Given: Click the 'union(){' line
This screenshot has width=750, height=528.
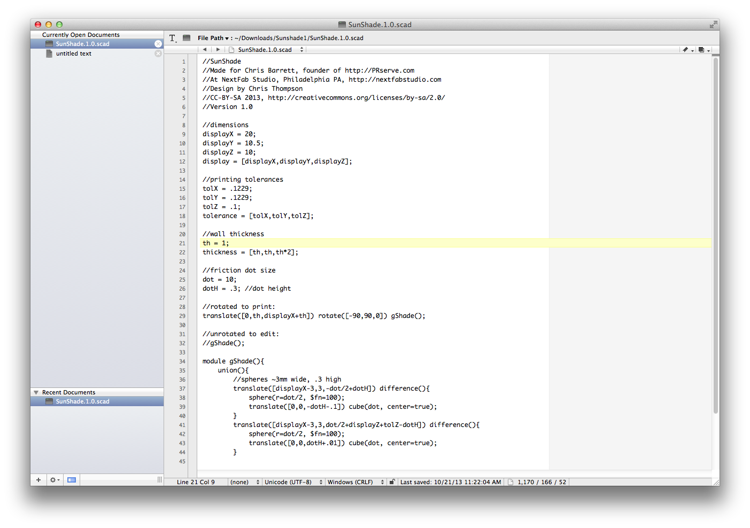Looking at the screenshot, I should [x=233, y=370].
